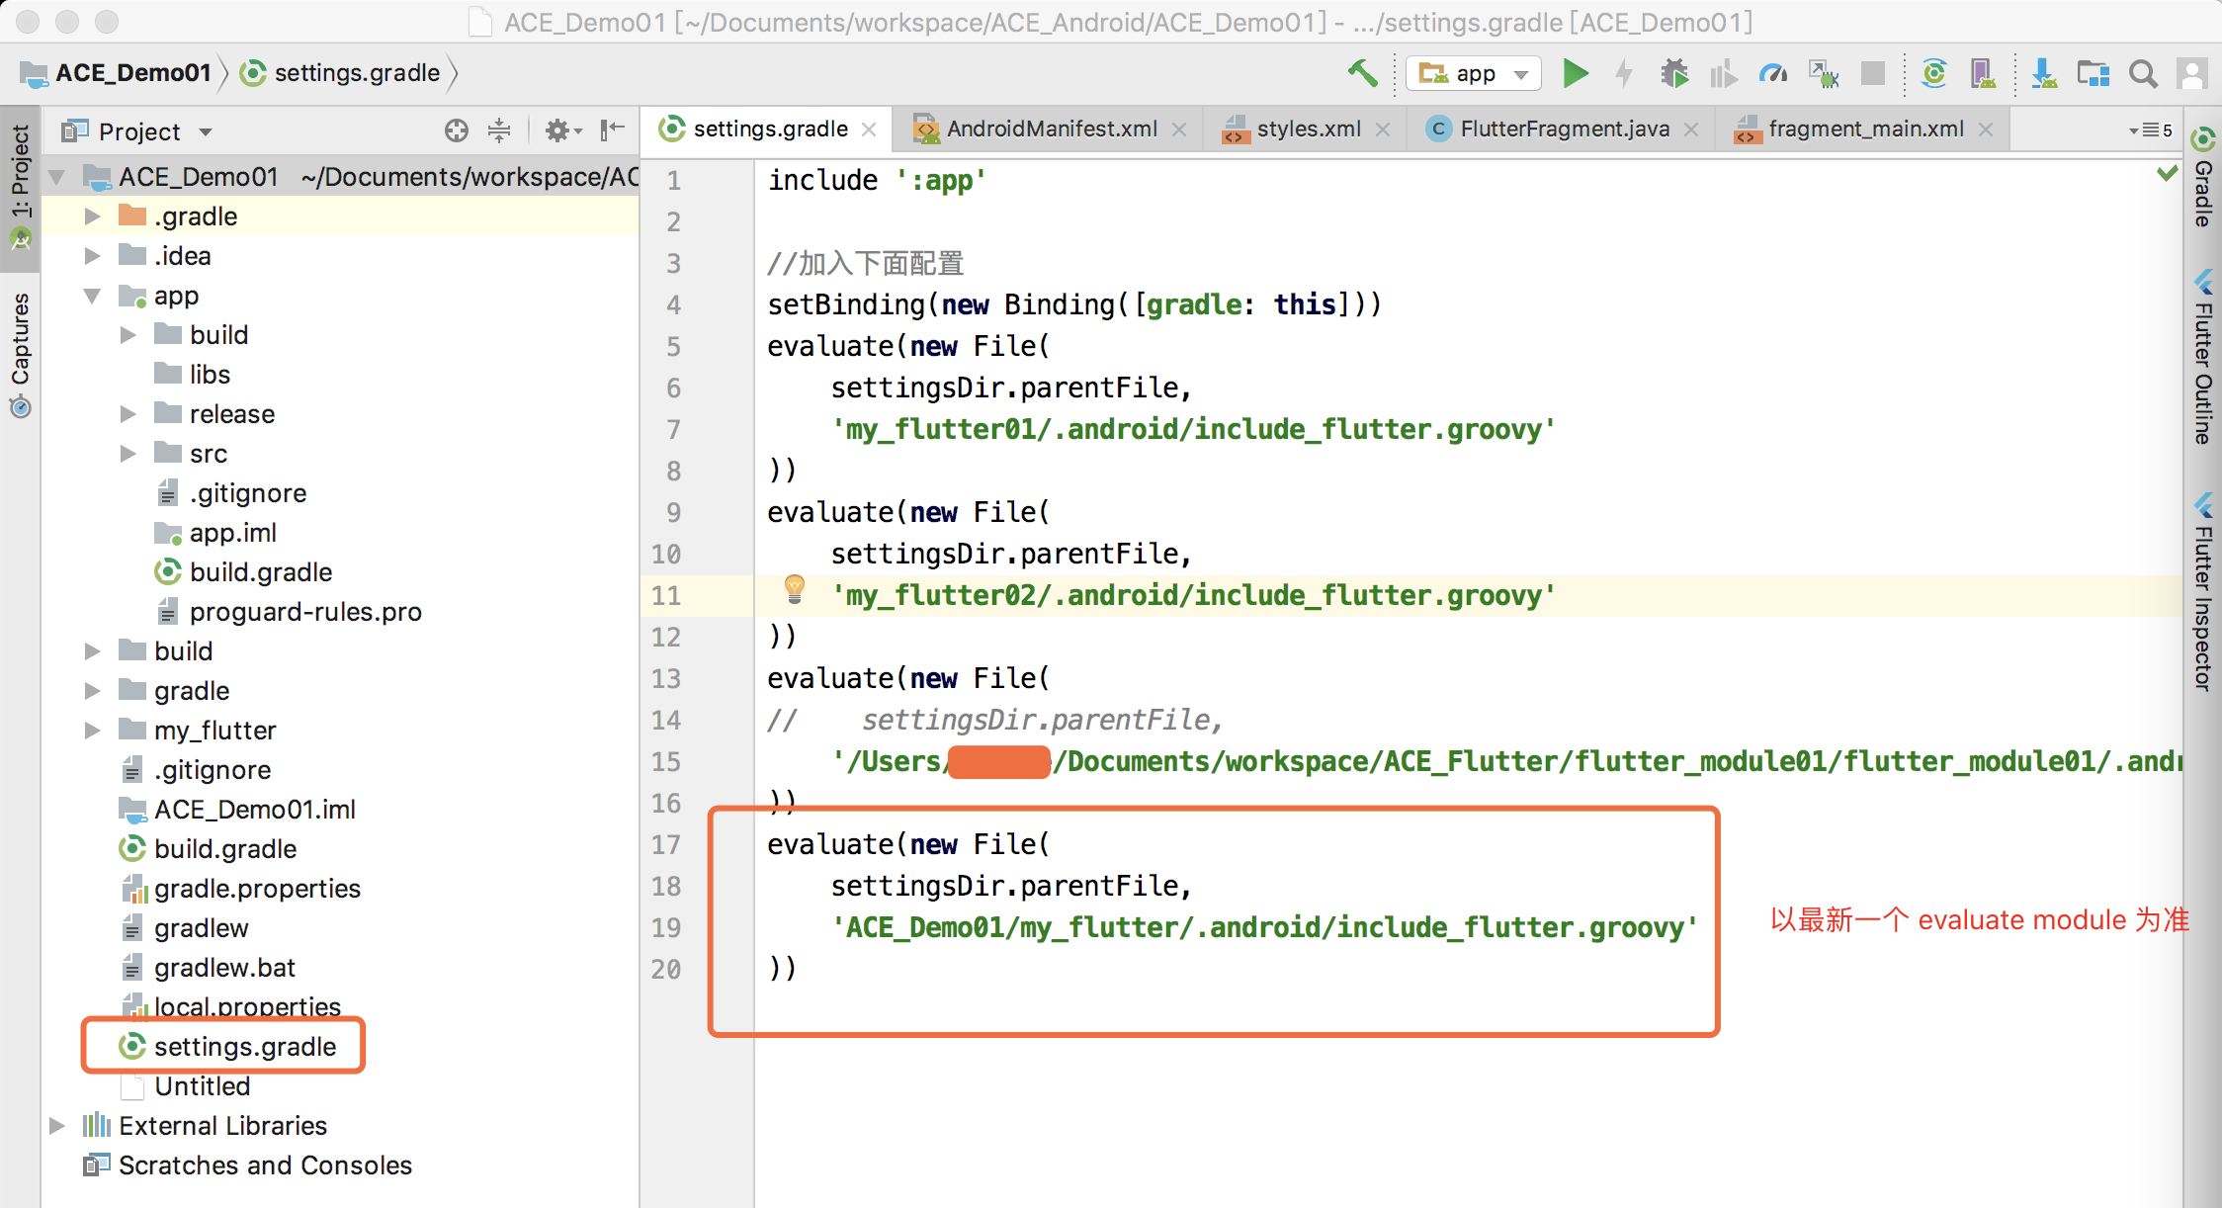Open the AVD Manager device icon

click(x=1982, y=73)
